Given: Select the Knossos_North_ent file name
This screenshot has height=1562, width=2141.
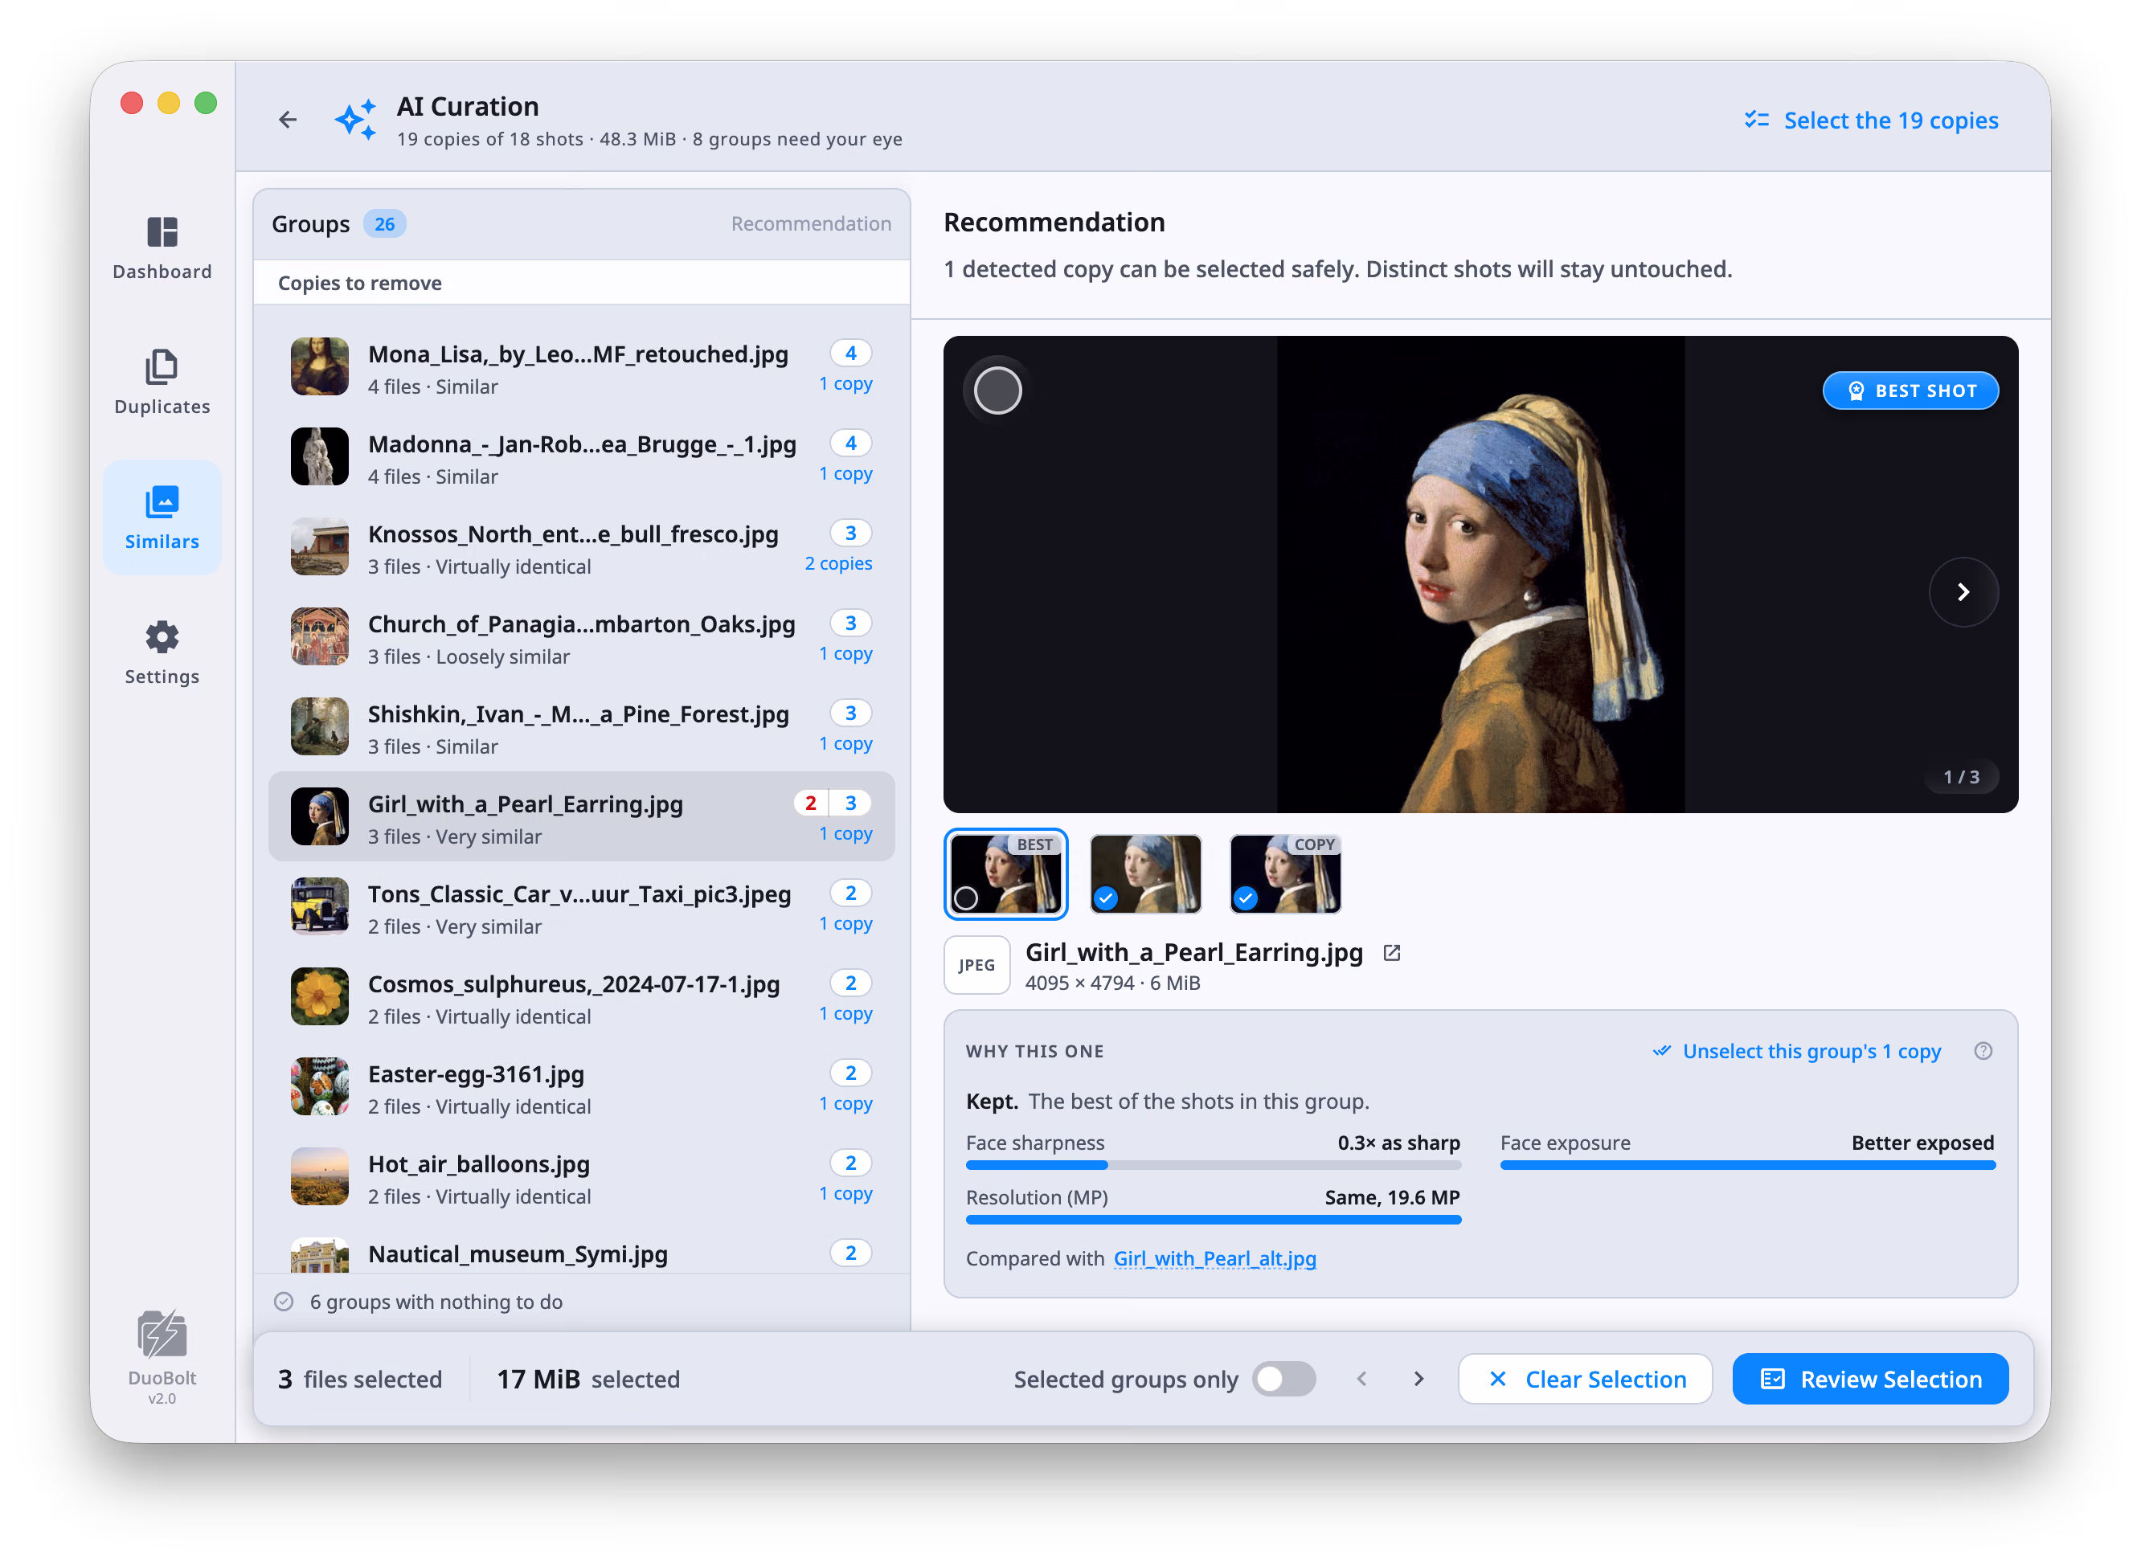Looking at the screenshot, I should (x=573, y=534).
